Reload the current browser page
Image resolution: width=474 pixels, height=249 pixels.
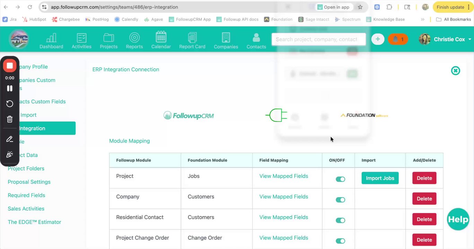point(30,7)
